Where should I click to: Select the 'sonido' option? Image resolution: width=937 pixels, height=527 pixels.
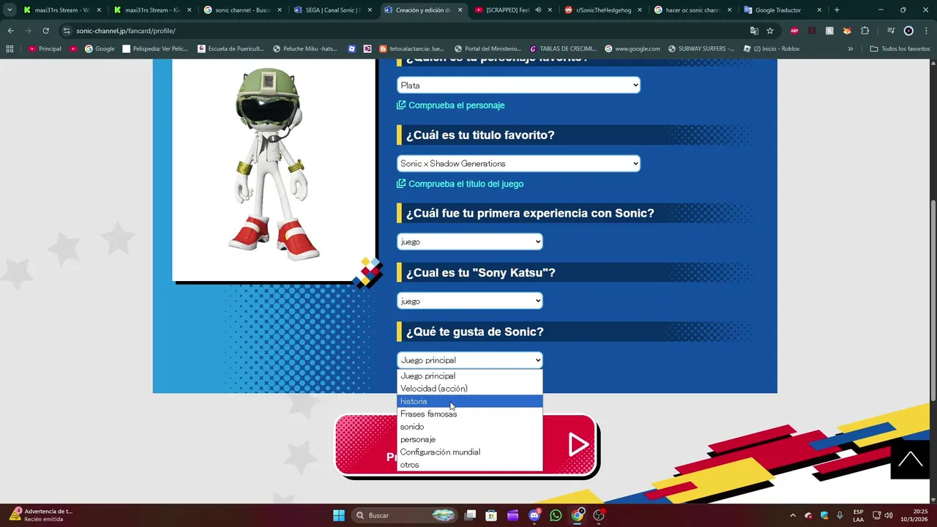pos(469,427)
